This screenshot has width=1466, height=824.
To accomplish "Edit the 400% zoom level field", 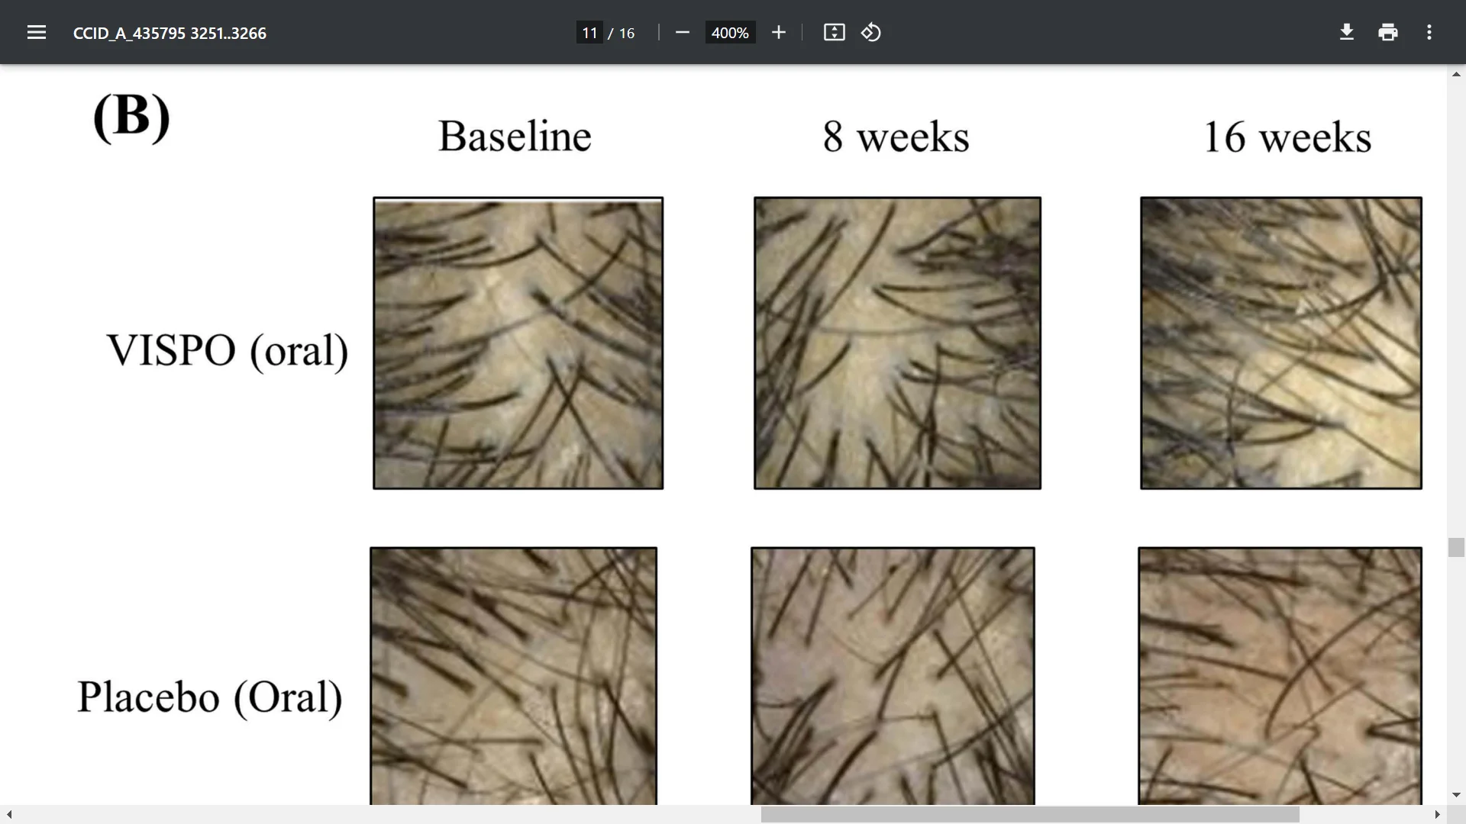I will pyautogui.click(x=730, y=33).
